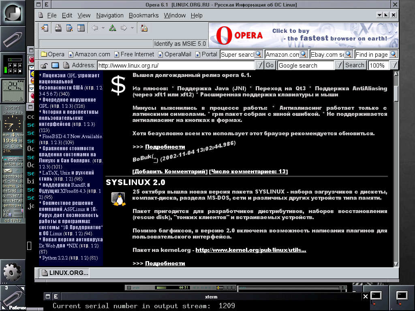Open the Google search engine dropdown arrow
The height and width of the screenshot is (311, 415).
339,65
